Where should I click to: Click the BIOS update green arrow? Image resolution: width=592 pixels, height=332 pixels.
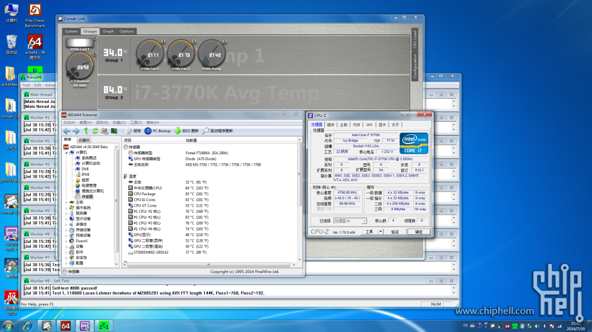point(178,131)
